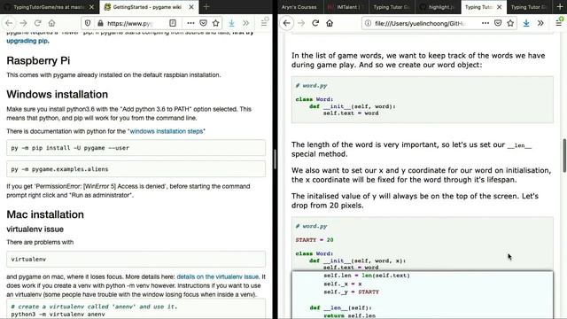Open new tab in left window
This screenshot has height=319, width=567.
(x=206, y=7)
